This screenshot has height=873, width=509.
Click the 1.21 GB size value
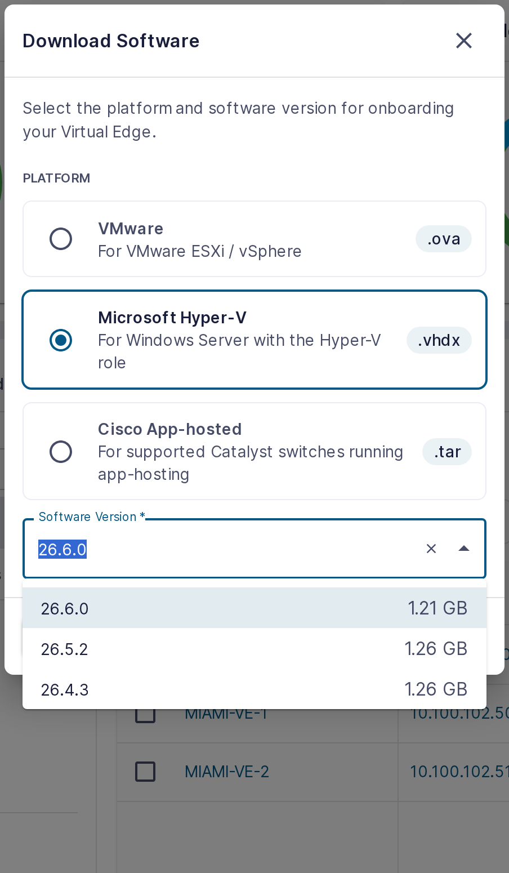[x=437, y=608]
